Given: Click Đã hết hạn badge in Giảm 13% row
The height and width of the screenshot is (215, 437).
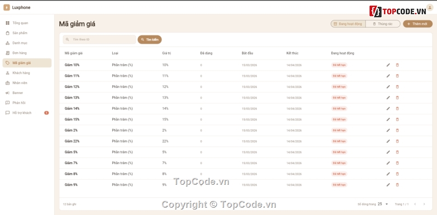Looking at the screenshot, I should tap(339, 98).
